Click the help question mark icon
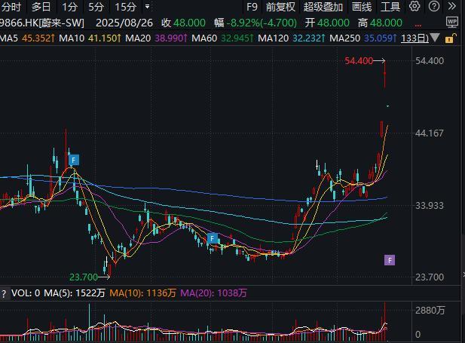The width and height of the screenshot is (465, 343). tap(434, 7)
